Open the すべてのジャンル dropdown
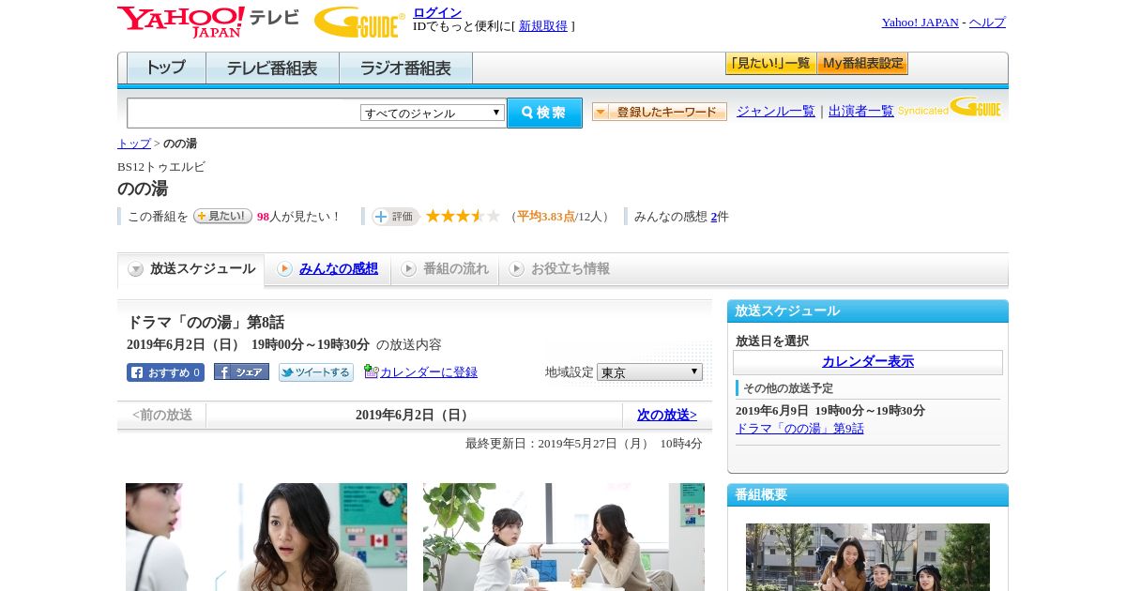 (433, 113)
